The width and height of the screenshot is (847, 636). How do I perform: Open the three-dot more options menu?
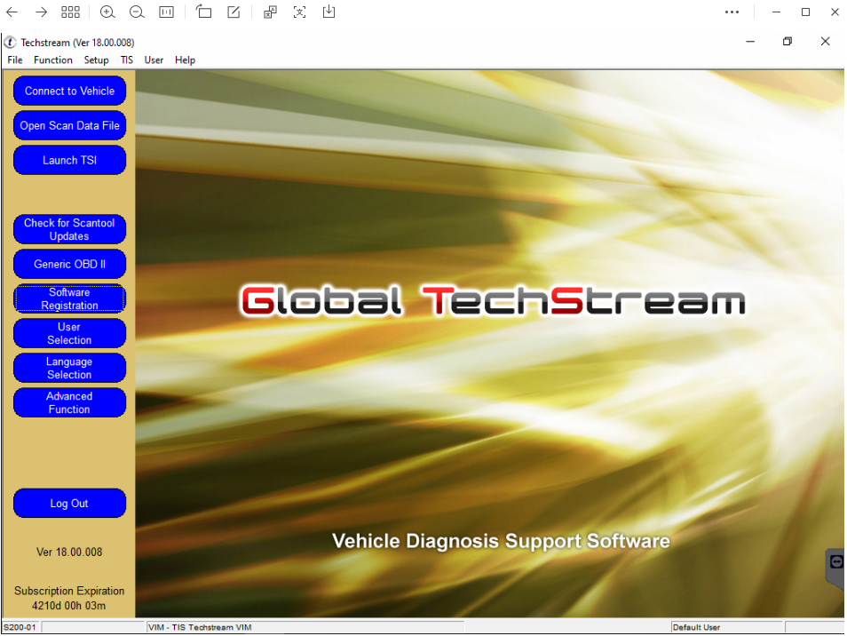(x=732, y=12)
